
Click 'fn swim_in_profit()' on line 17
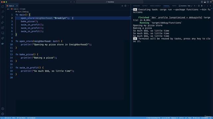(x=28, y=68)
